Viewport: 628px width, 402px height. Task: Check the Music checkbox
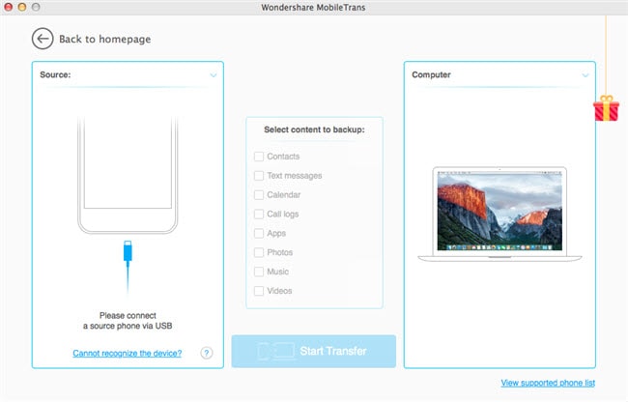pyautogui.click(x=259, y=272)
